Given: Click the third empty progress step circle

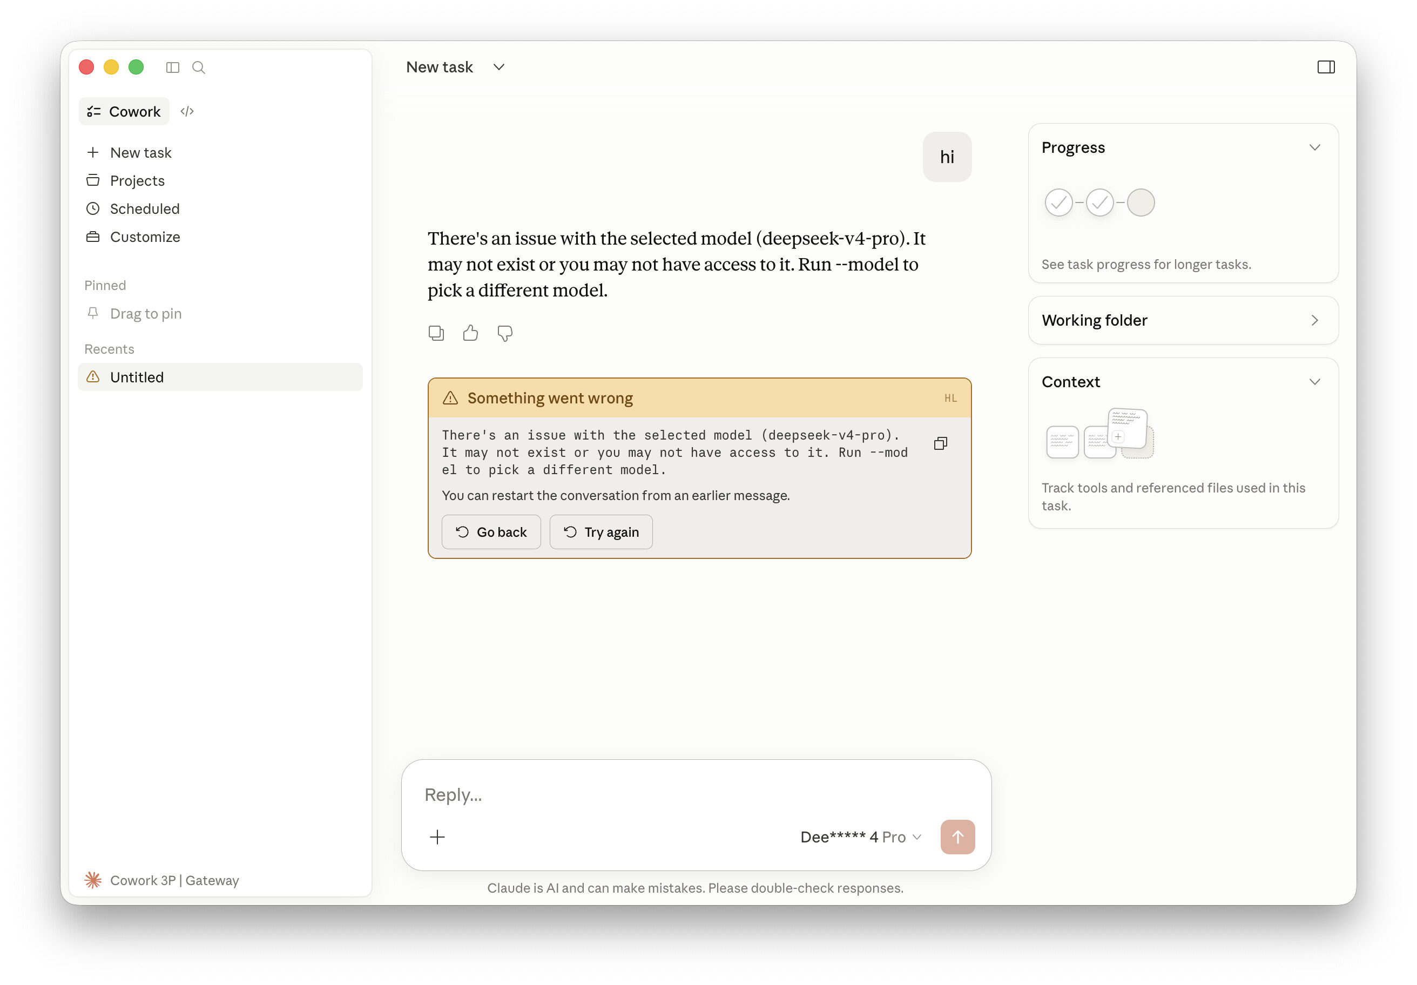Looking at the screenshot, I should pyautogui.click(x=1141, y=203).
